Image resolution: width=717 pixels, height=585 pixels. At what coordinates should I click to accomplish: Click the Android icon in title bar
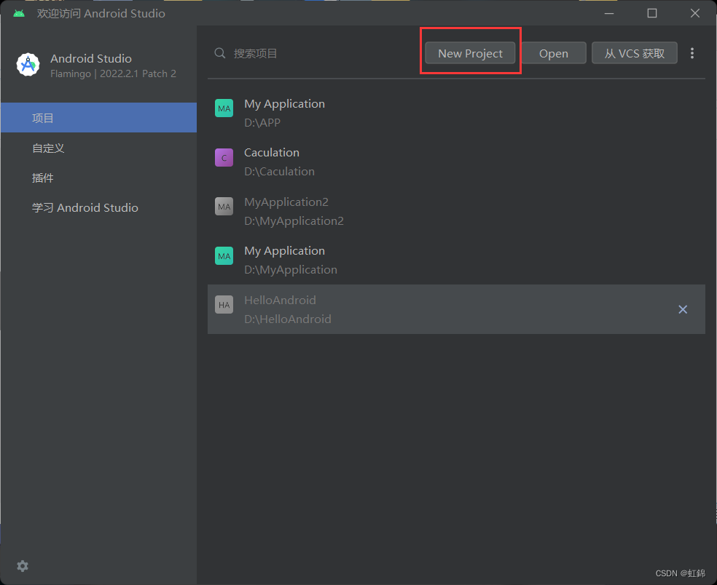(19, 13)
